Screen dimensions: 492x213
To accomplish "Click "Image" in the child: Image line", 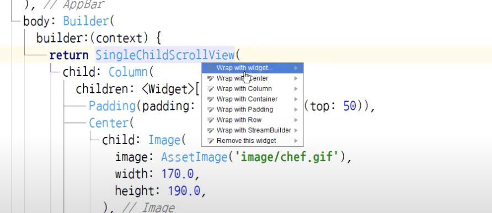I will coord(164,140).
